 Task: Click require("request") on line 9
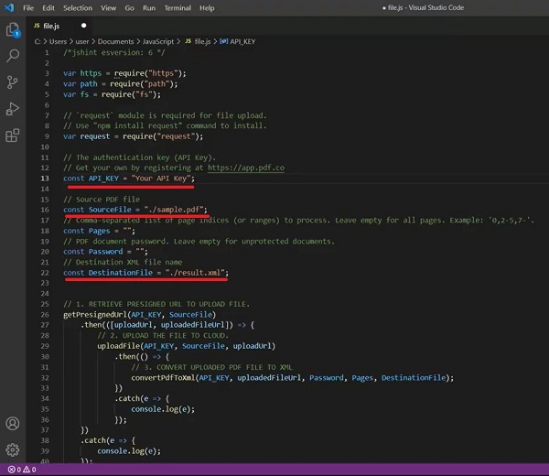163,136
